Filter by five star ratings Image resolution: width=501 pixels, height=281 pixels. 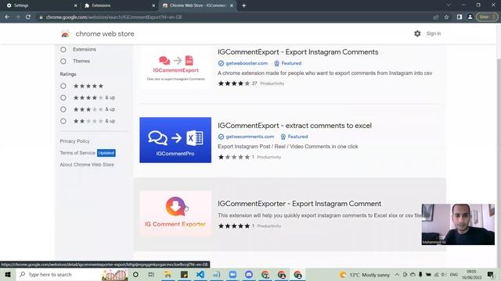63,86
